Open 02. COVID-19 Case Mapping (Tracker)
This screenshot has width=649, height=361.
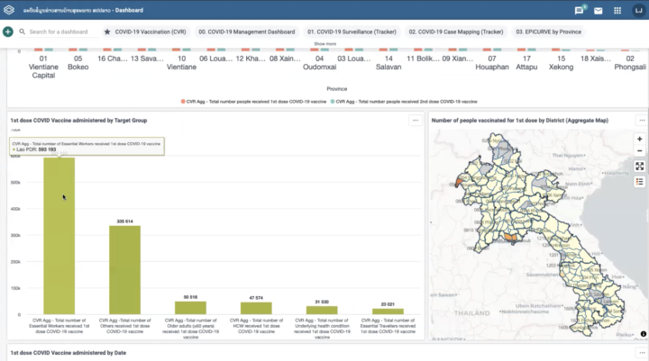456,32
